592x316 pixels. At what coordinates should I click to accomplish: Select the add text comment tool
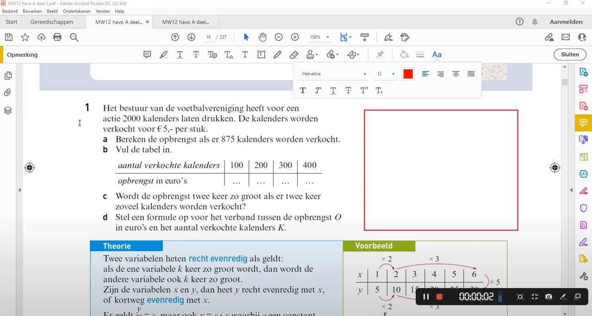pos(245,55)
